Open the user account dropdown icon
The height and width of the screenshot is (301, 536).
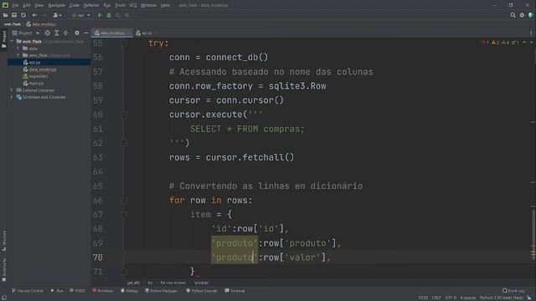click(57, 15)
